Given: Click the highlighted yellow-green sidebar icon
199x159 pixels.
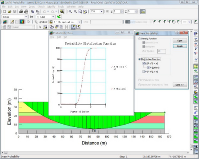Looking at the screenshot, I should click(195, 67).
